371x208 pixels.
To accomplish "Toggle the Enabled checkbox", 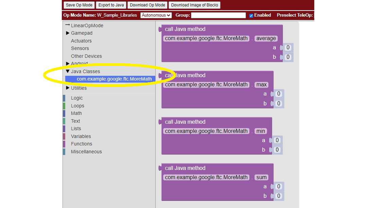I will pos(251,15).
